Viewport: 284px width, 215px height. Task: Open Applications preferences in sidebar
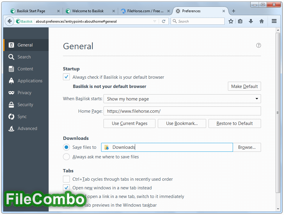26,81
